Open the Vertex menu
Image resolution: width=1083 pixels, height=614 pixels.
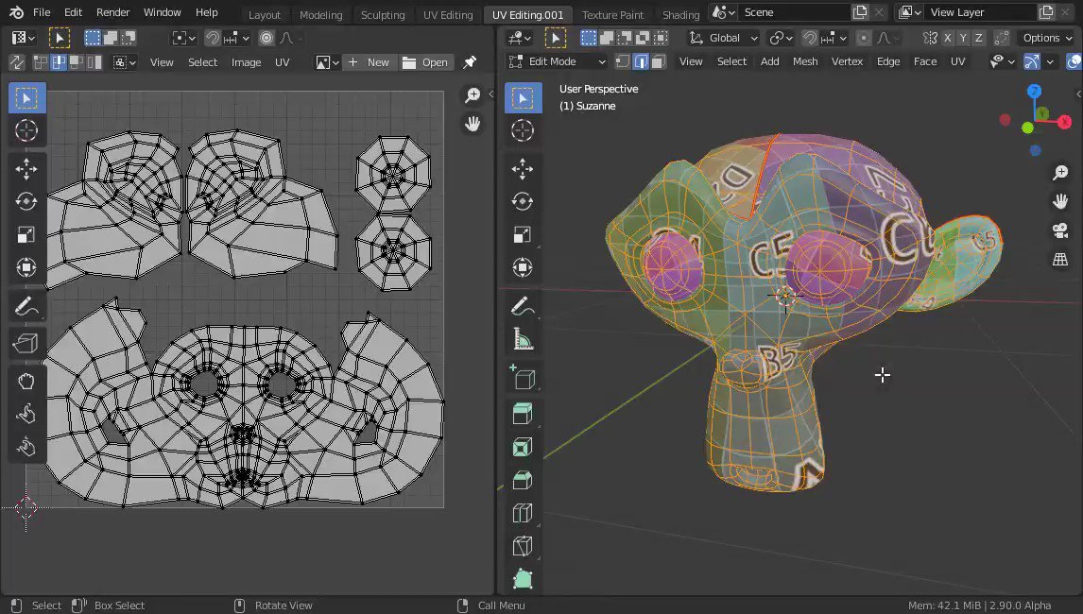click(x=847, y=61)
